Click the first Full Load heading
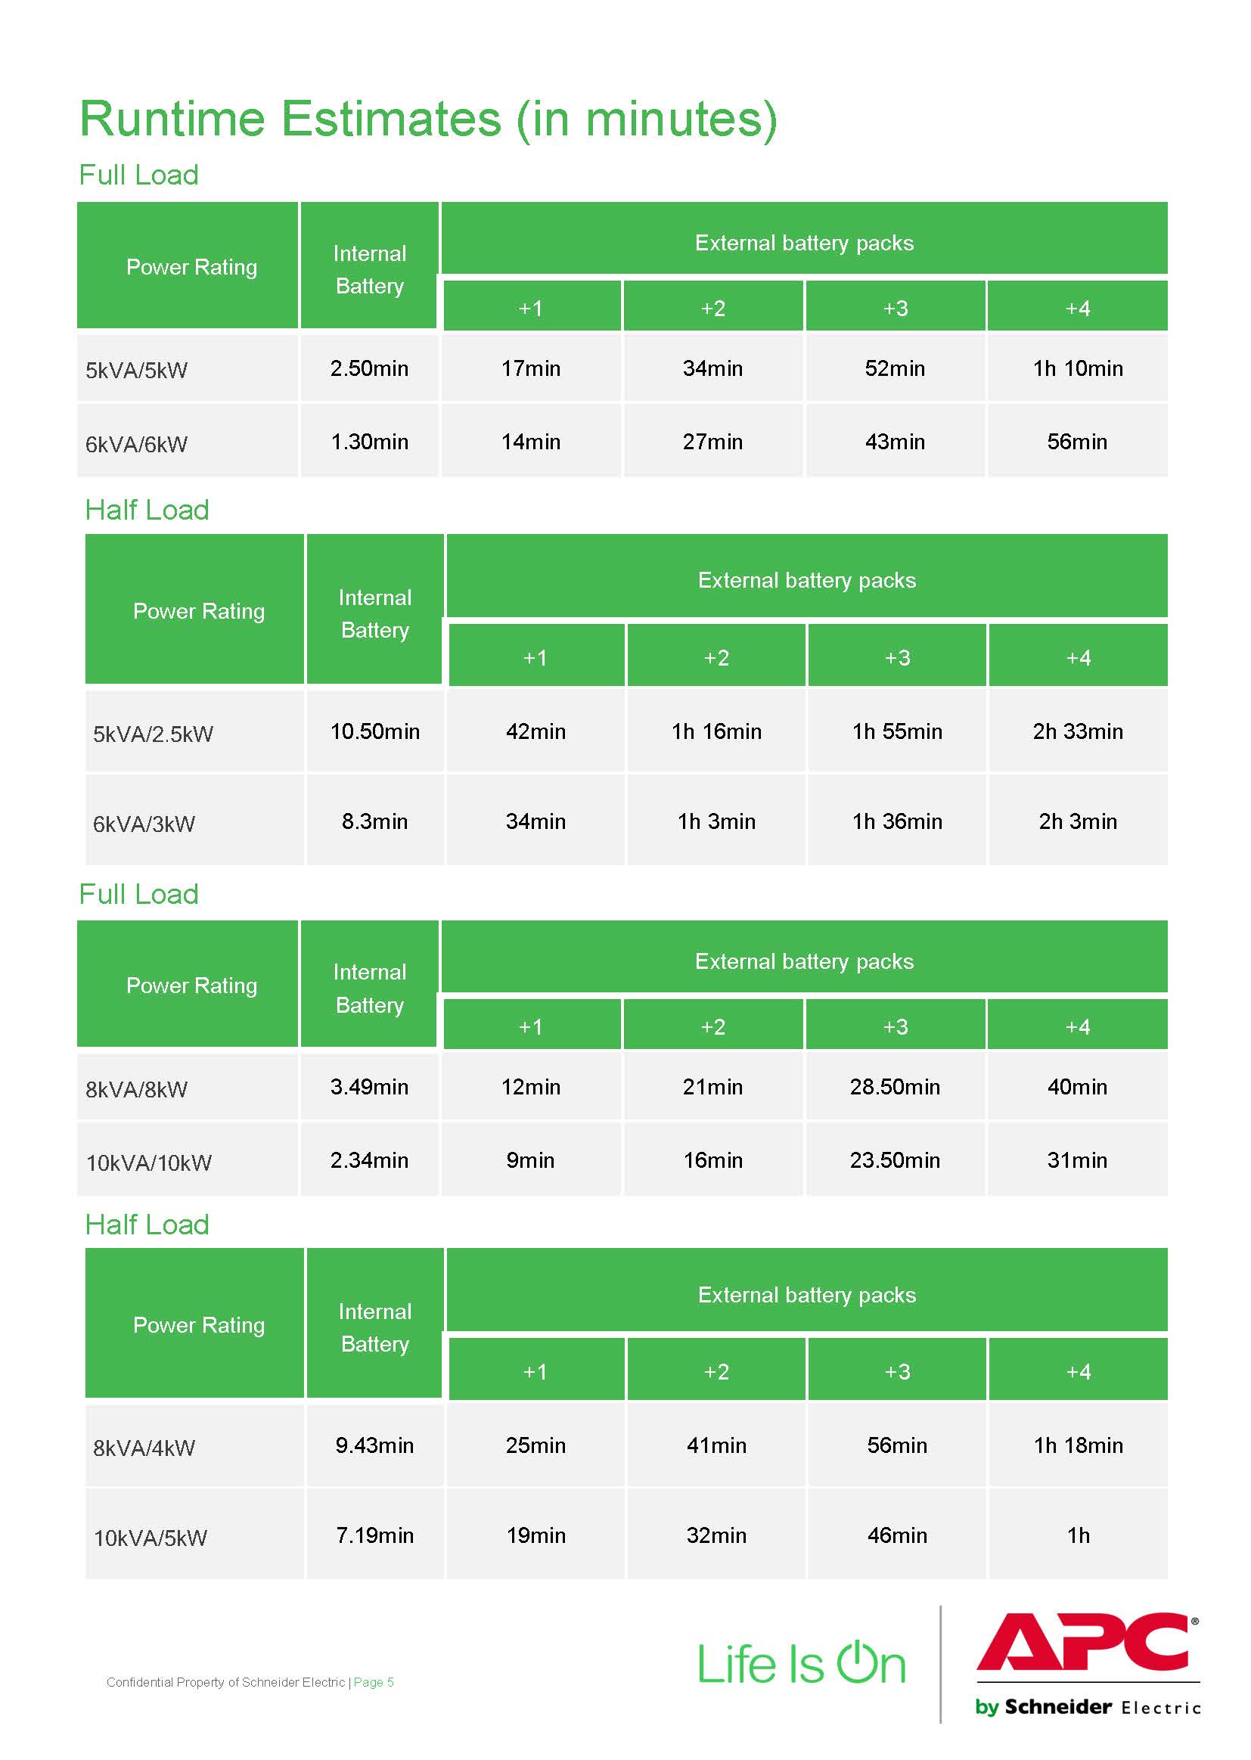 coord(138,175)
